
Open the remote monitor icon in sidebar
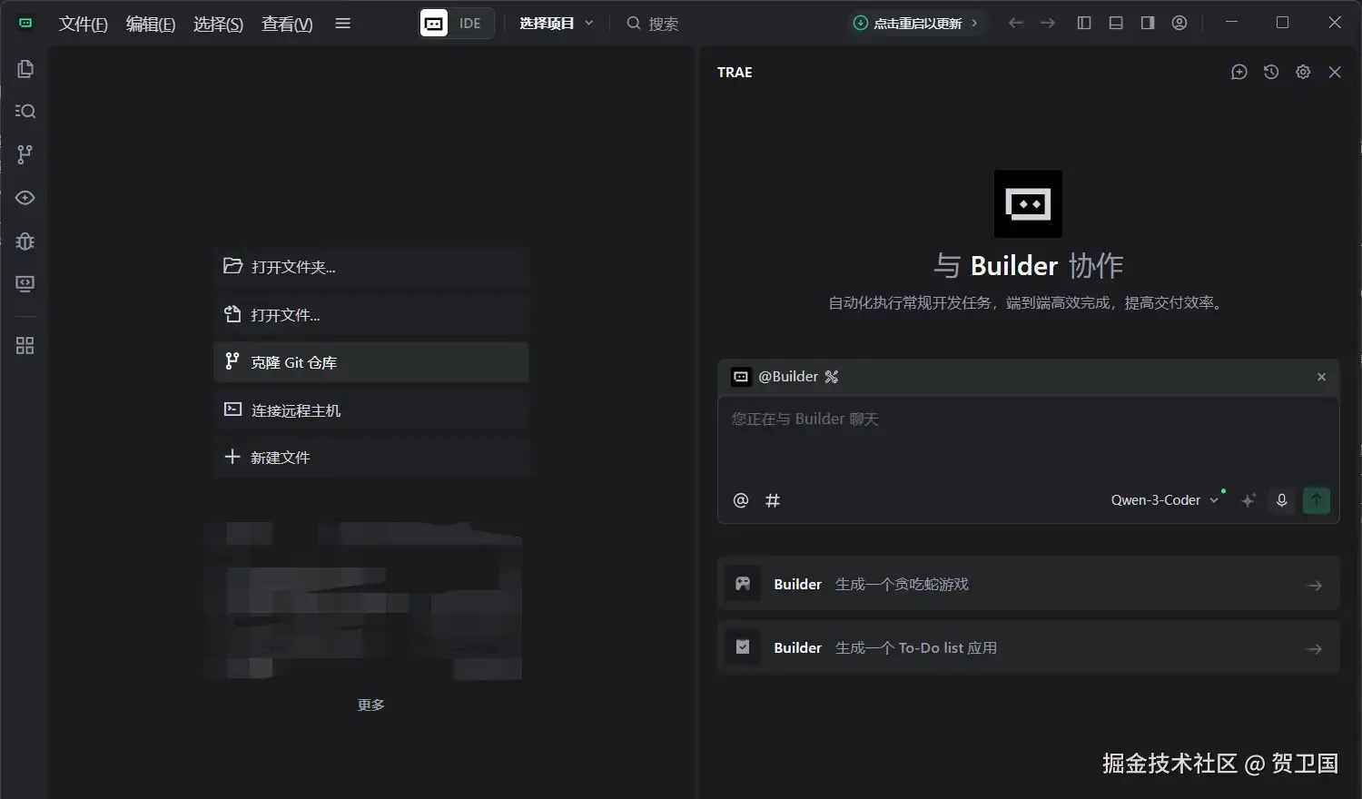point(25,284)
